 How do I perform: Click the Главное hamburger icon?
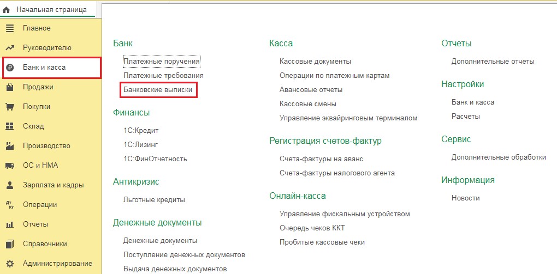coord(10,28)
